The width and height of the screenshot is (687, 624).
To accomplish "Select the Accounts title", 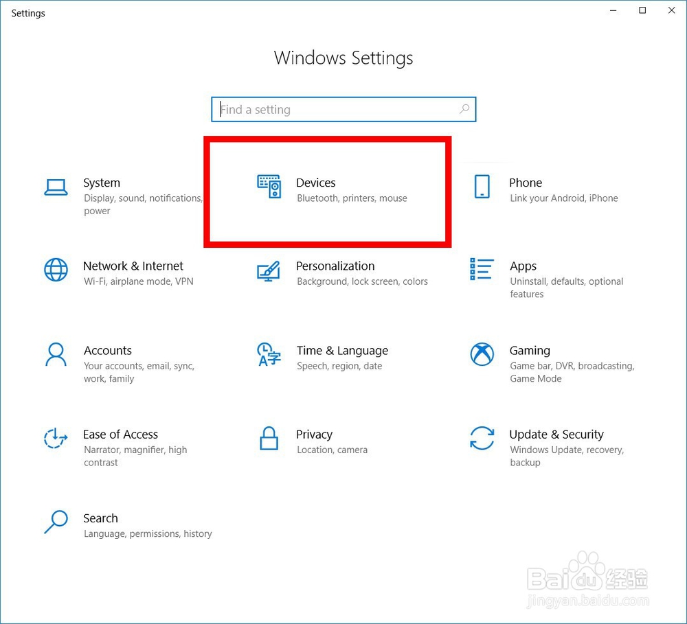I will tap(108, 350).
